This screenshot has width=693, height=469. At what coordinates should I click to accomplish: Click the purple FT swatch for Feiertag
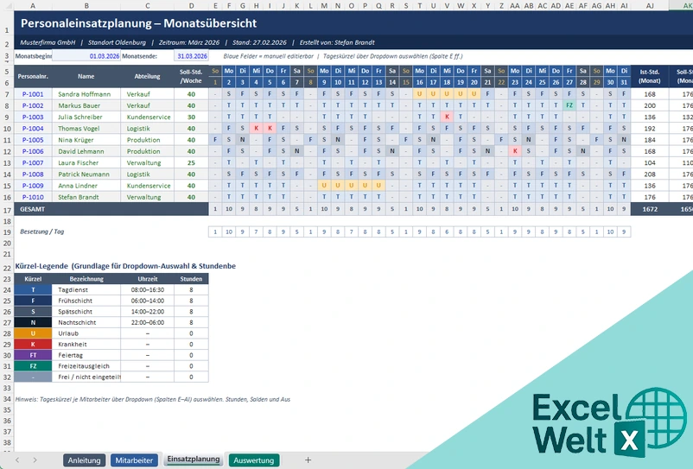pos(33,355)
